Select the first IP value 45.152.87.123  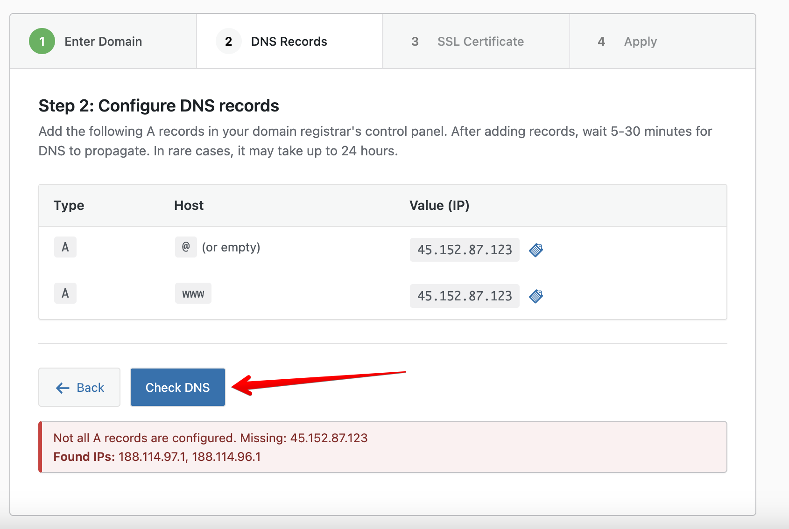pos(464,250)
